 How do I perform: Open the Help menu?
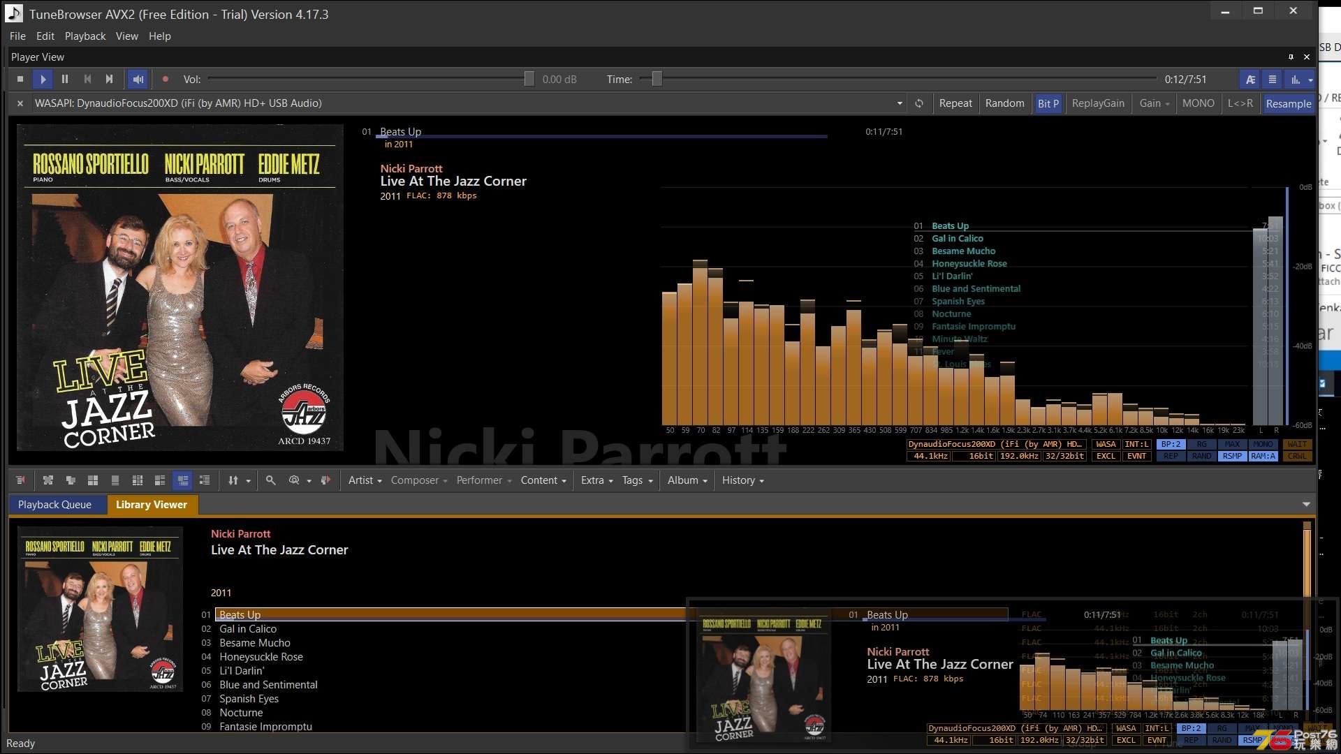point(160,36)
